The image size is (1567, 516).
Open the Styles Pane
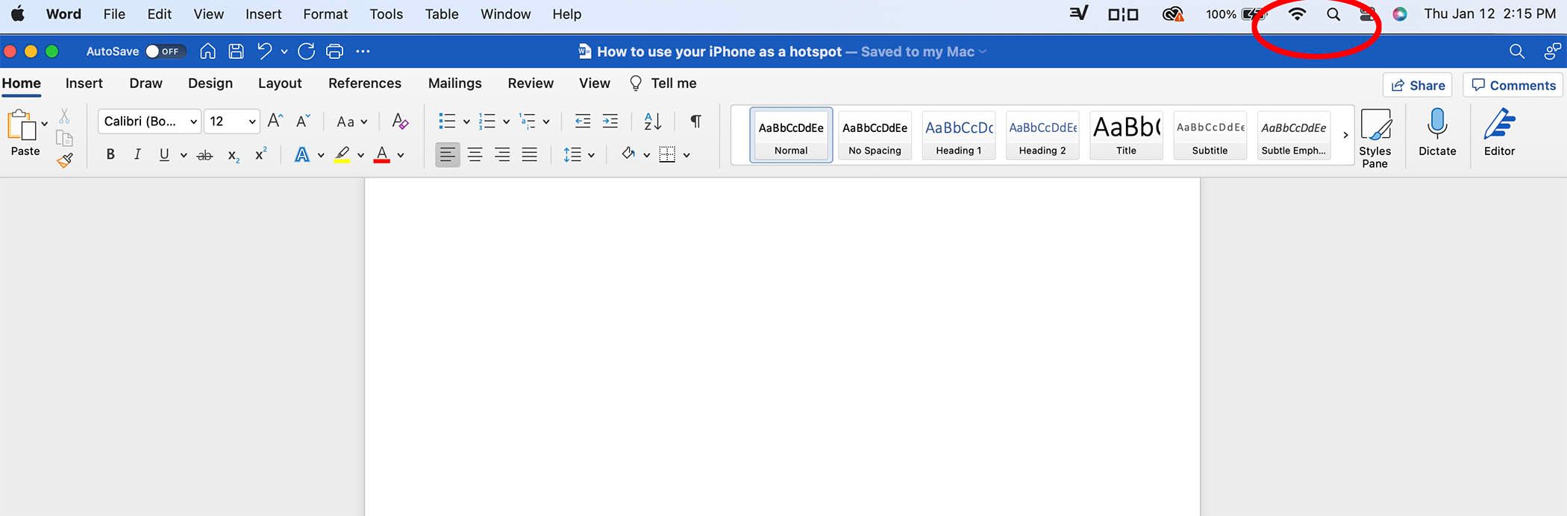(x=1374, y=137)
